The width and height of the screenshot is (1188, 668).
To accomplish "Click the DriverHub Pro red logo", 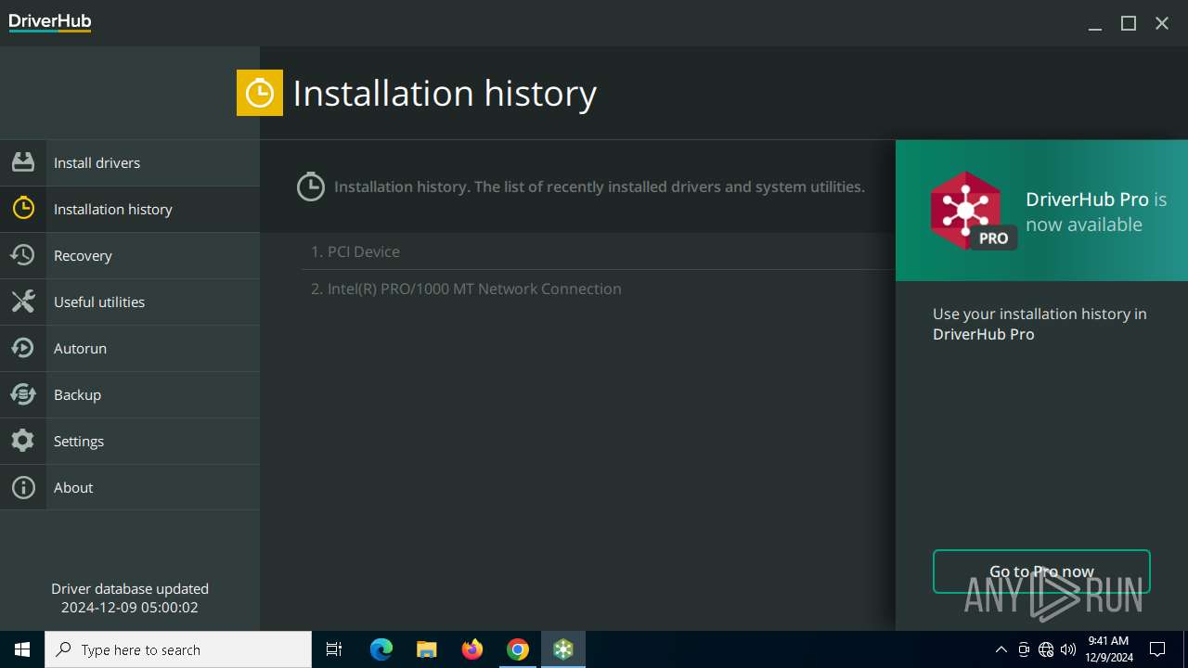I will coord(972,211).
